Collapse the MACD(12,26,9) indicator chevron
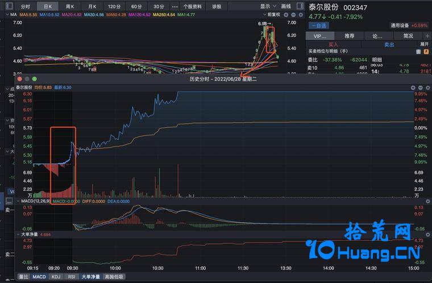 tap(18, 201)
